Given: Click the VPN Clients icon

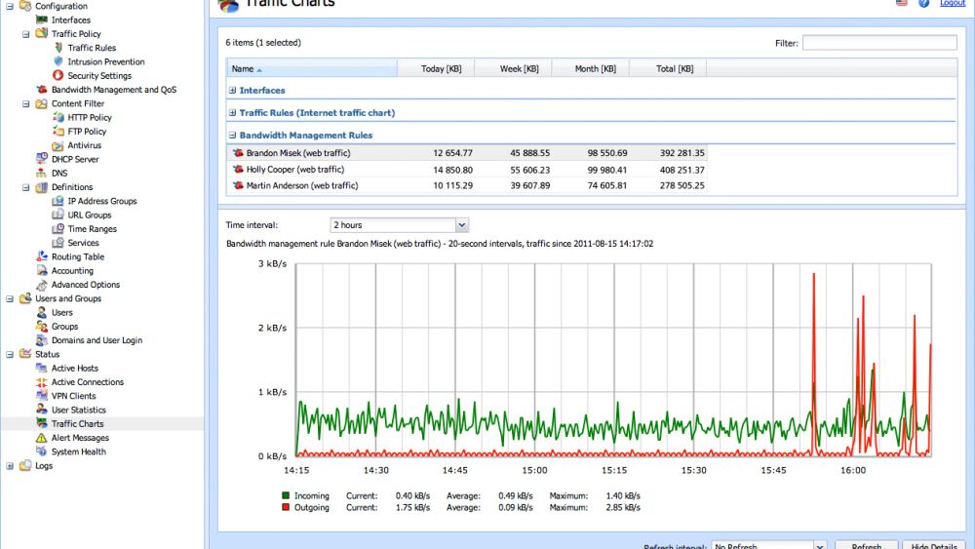Looking at the screenshot, I should (42, 396).
